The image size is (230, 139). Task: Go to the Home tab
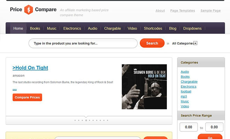[x=18, y=28]
